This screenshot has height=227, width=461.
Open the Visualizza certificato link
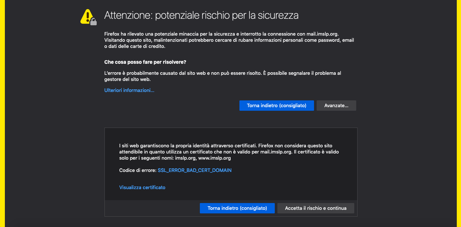[142, 187]
